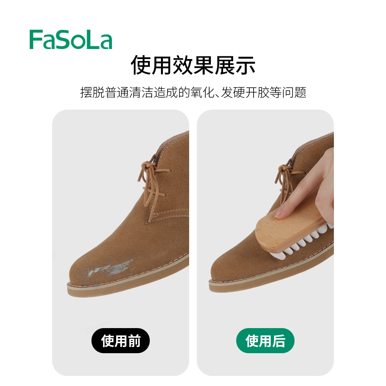
Task: Click the grey area below the 使用后 label
Action: 266,364
